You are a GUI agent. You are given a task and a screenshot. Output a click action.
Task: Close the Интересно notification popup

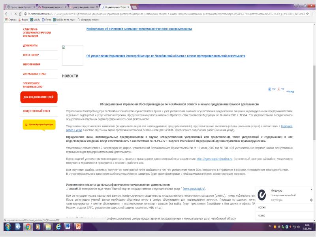tap(311, 190)
